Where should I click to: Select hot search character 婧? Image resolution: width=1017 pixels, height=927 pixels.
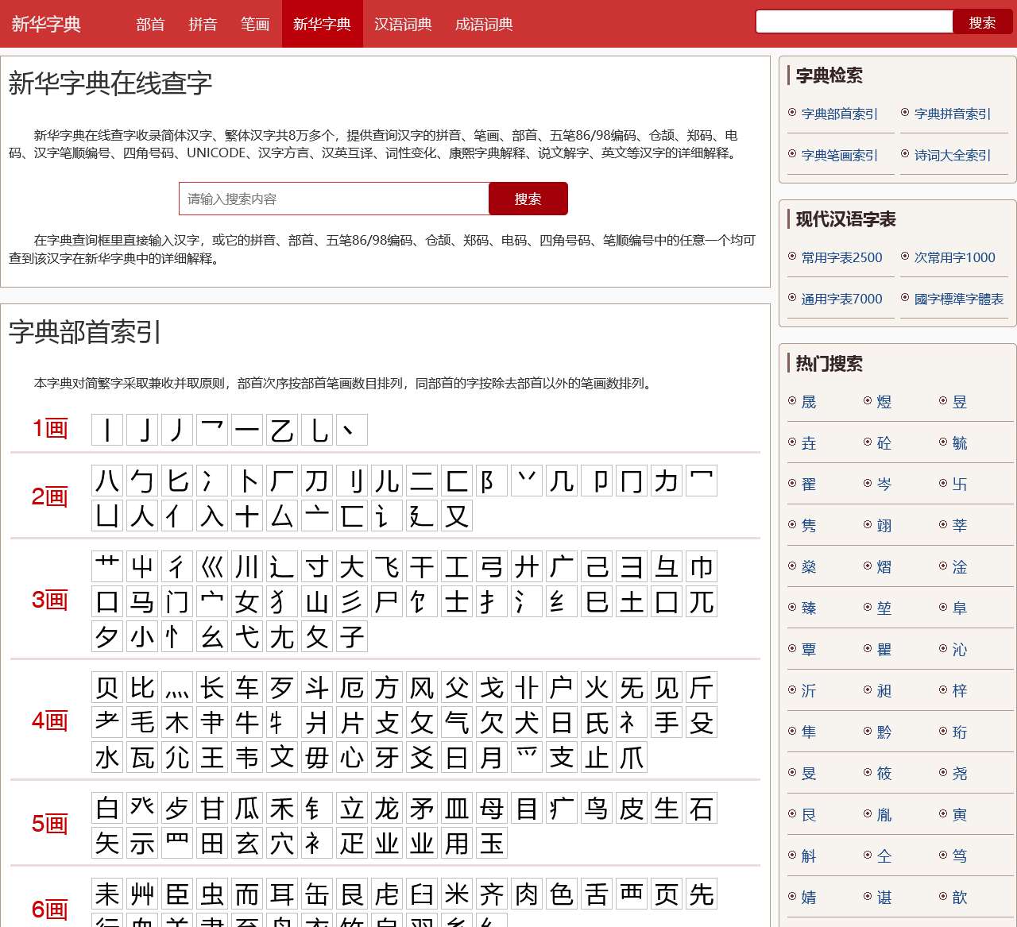(x=809, y=898)
